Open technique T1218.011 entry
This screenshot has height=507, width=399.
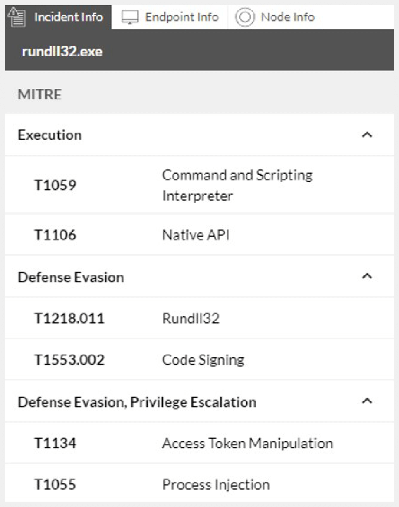(69, 318)
